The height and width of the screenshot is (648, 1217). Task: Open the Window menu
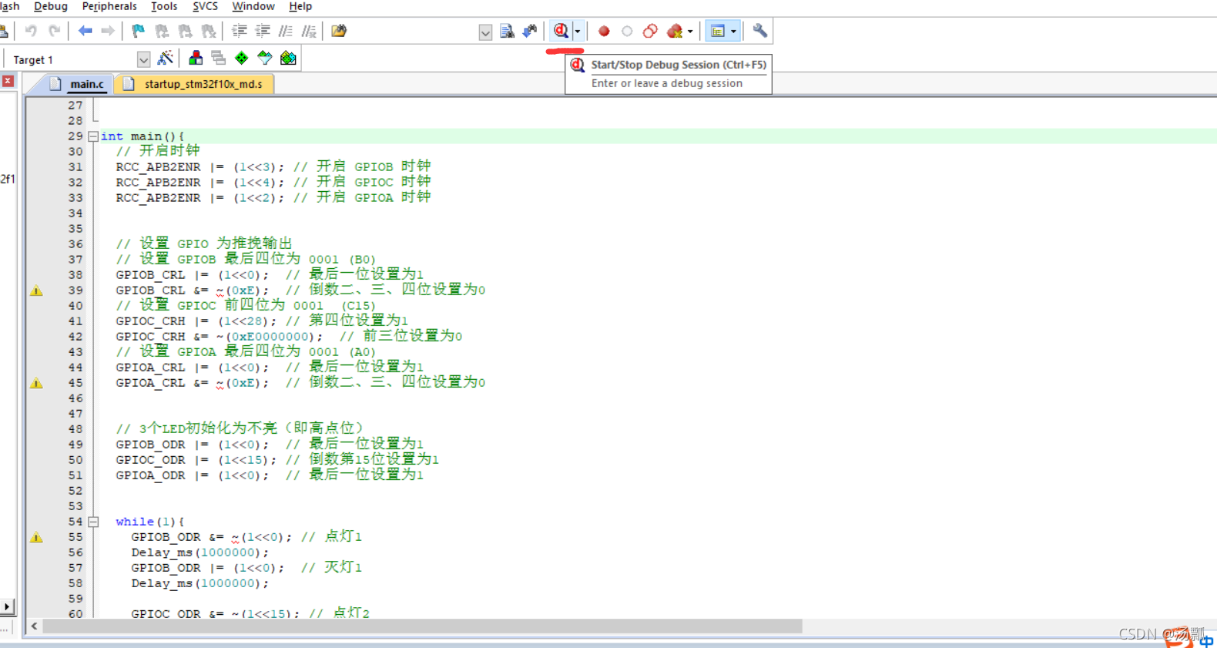click(x=253, y=6)
